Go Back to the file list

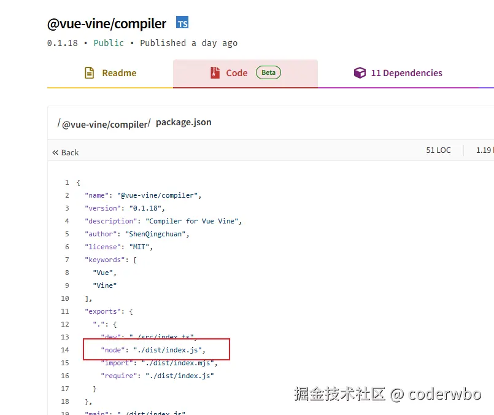pyautogui.click(x=66, y=152)
